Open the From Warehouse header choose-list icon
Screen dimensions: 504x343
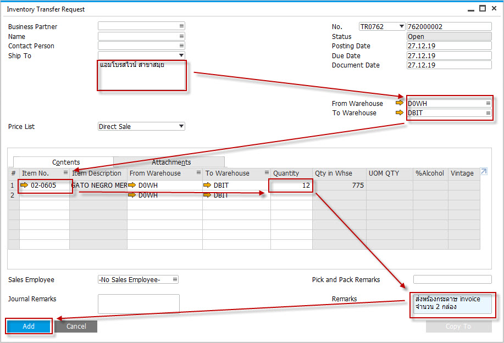click(488, 103)
